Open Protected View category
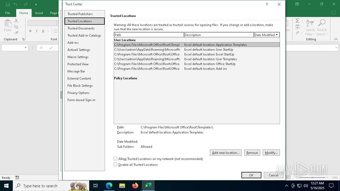The image size is (340, 191). [x=84, y=64]
